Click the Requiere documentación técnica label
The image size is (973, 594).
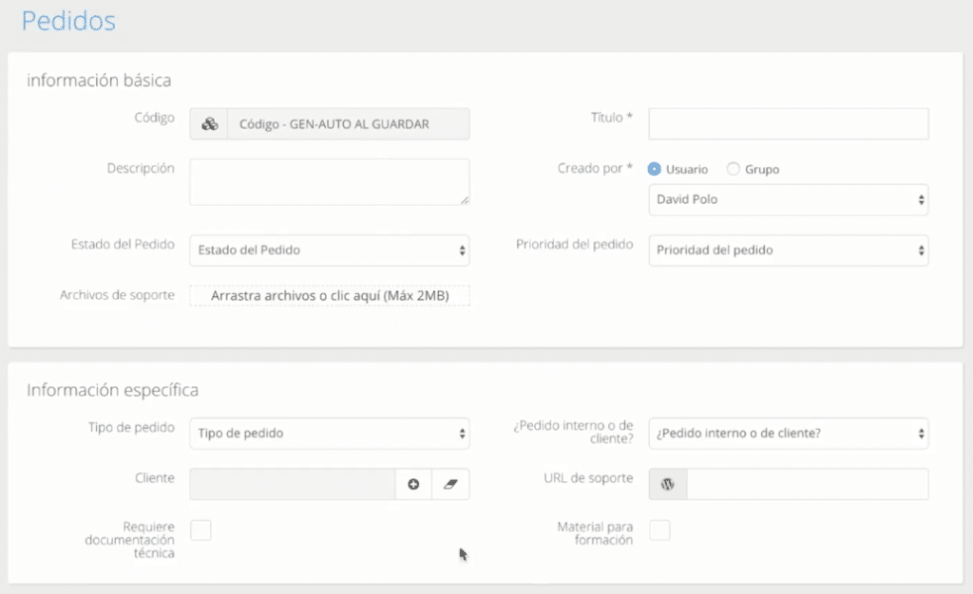pyautogui.click(x=129, y=540)
